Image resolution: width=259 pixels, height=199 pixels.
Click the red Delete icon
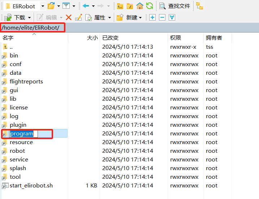(x=68, y=17)
